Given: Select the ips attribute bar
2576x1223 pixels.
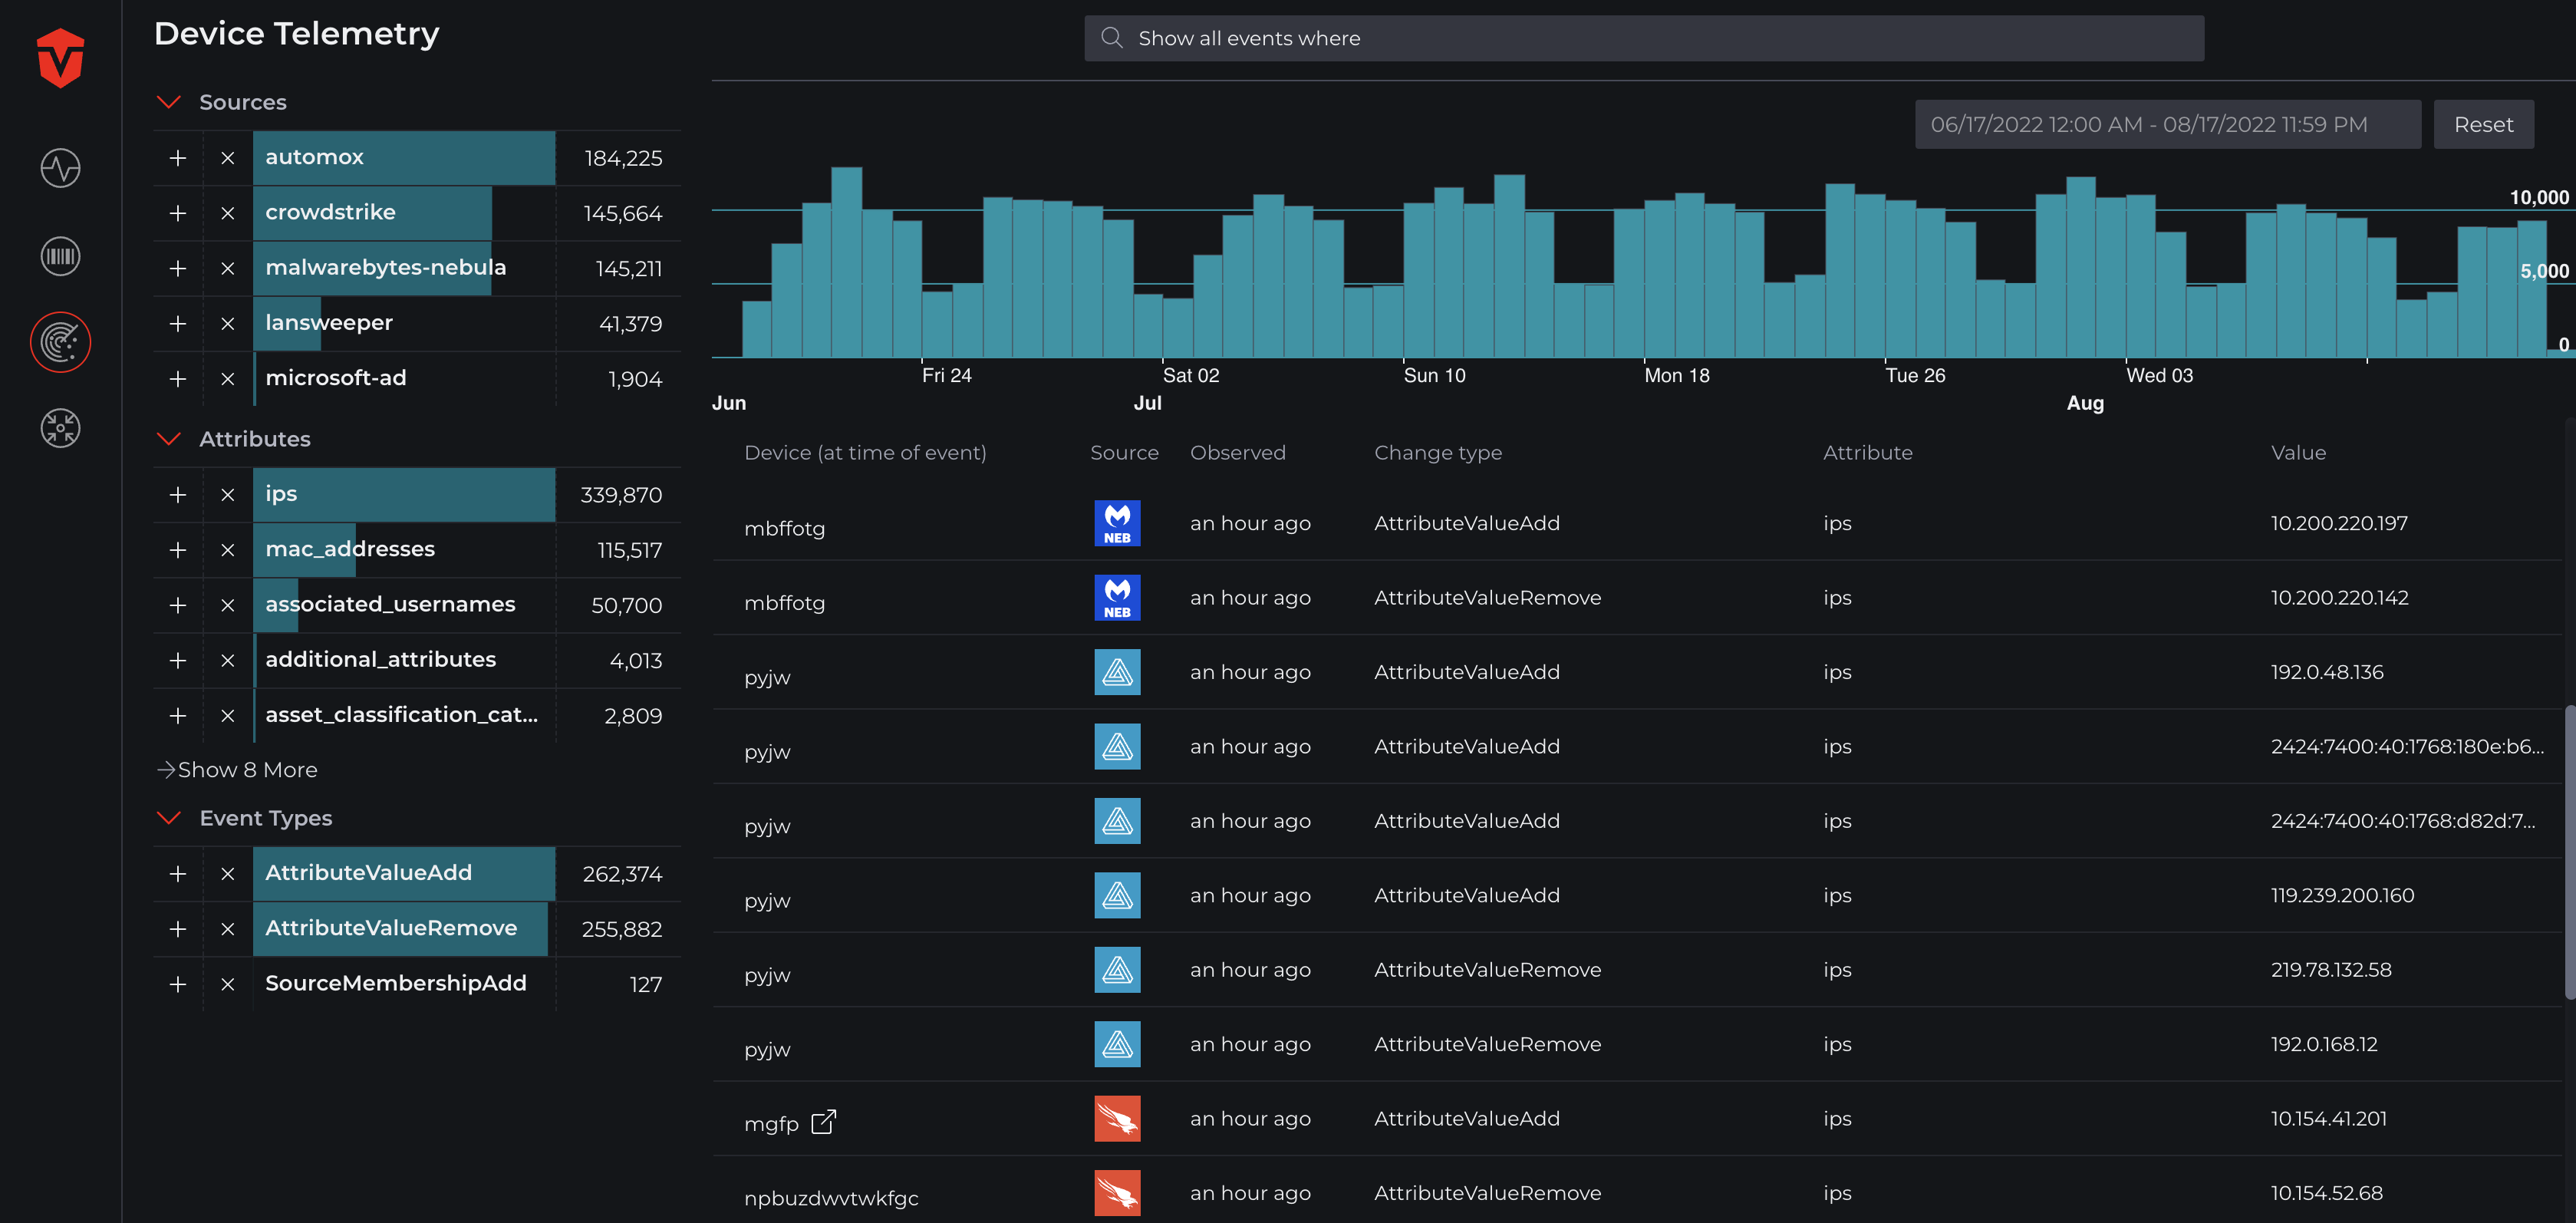Looking at the screenshot, I should click(x=404, y=495).
